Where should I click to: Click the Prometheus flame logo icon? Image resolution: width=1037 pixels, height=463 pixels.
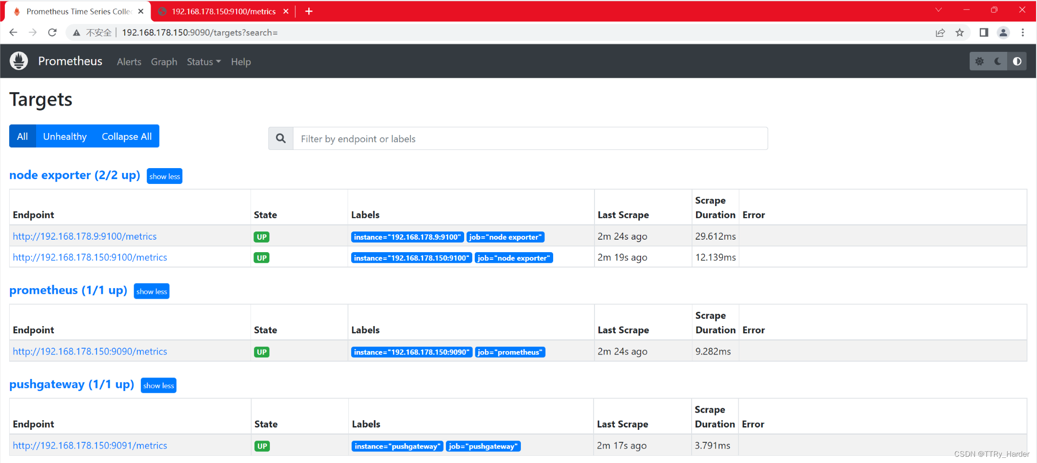pyautogui.click(x=19, y=61)
